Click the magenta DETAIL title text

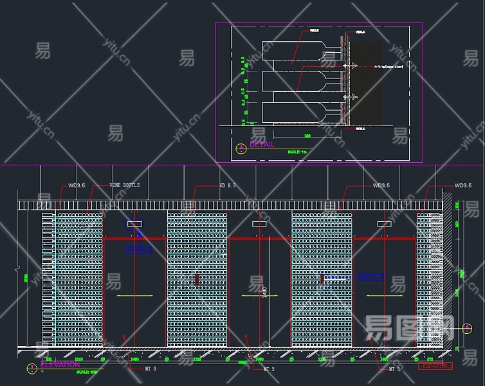tap(262, 145)
